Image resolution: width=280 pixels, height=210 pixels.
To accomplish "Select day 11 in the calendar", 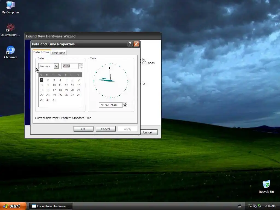I will (60, 85).
